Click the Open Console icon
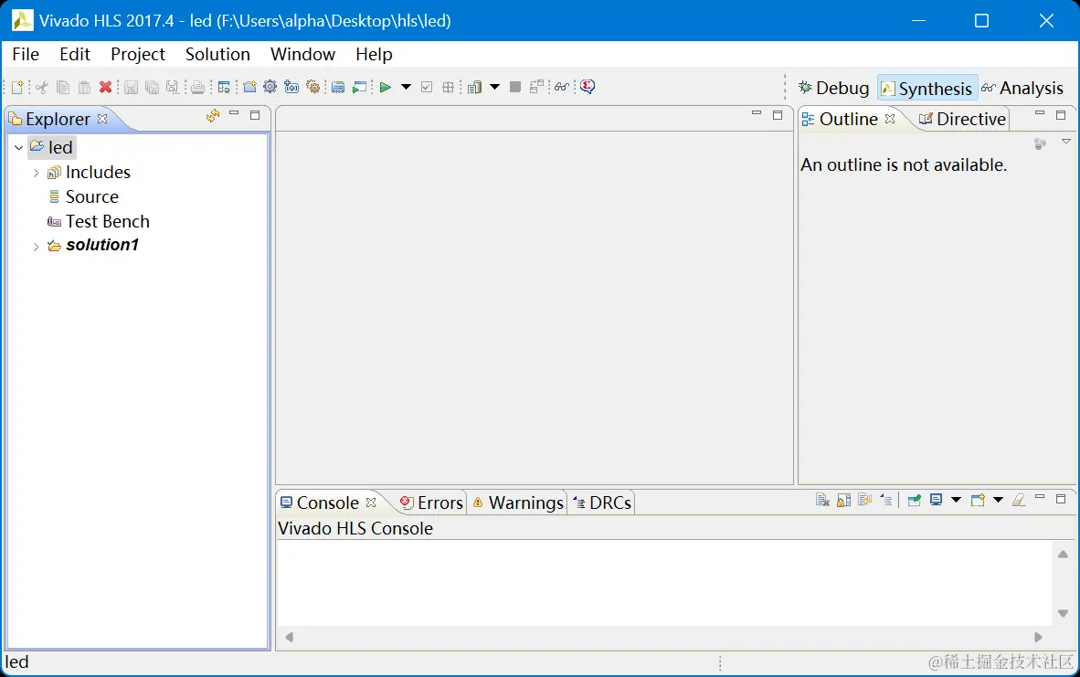Screen dimensions: 1080x677 978,500
